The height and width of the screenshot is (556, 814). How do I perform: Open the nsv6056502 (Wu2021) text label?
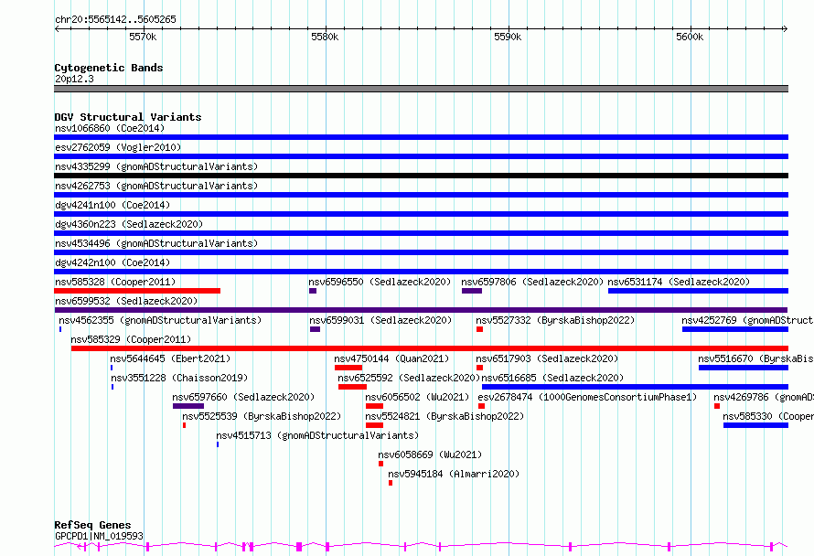[x=417, y=397]
